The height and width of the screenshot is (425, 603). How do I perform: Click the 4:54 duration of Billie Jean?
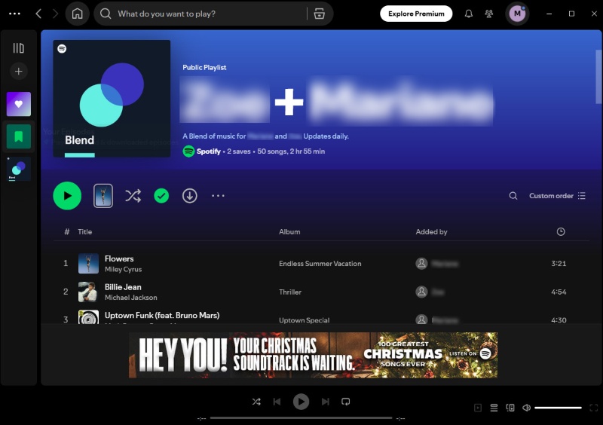[x=559, y=292]
